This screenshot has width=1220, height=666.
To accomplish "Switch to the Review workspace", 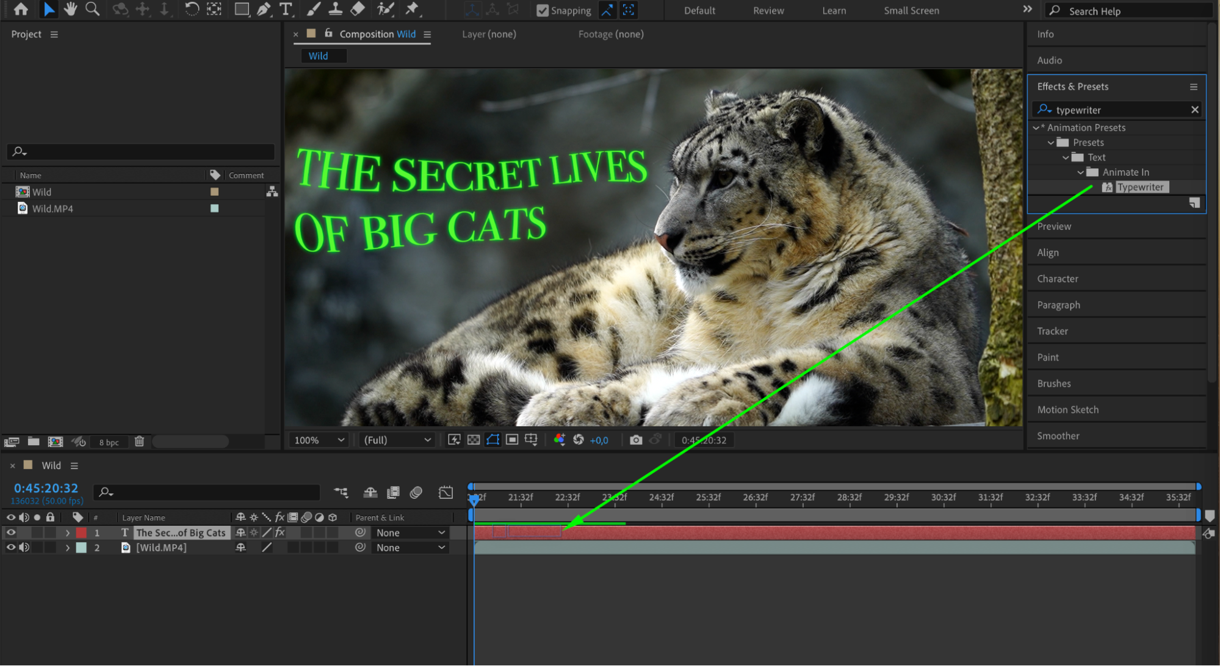I will coord(768,10).
